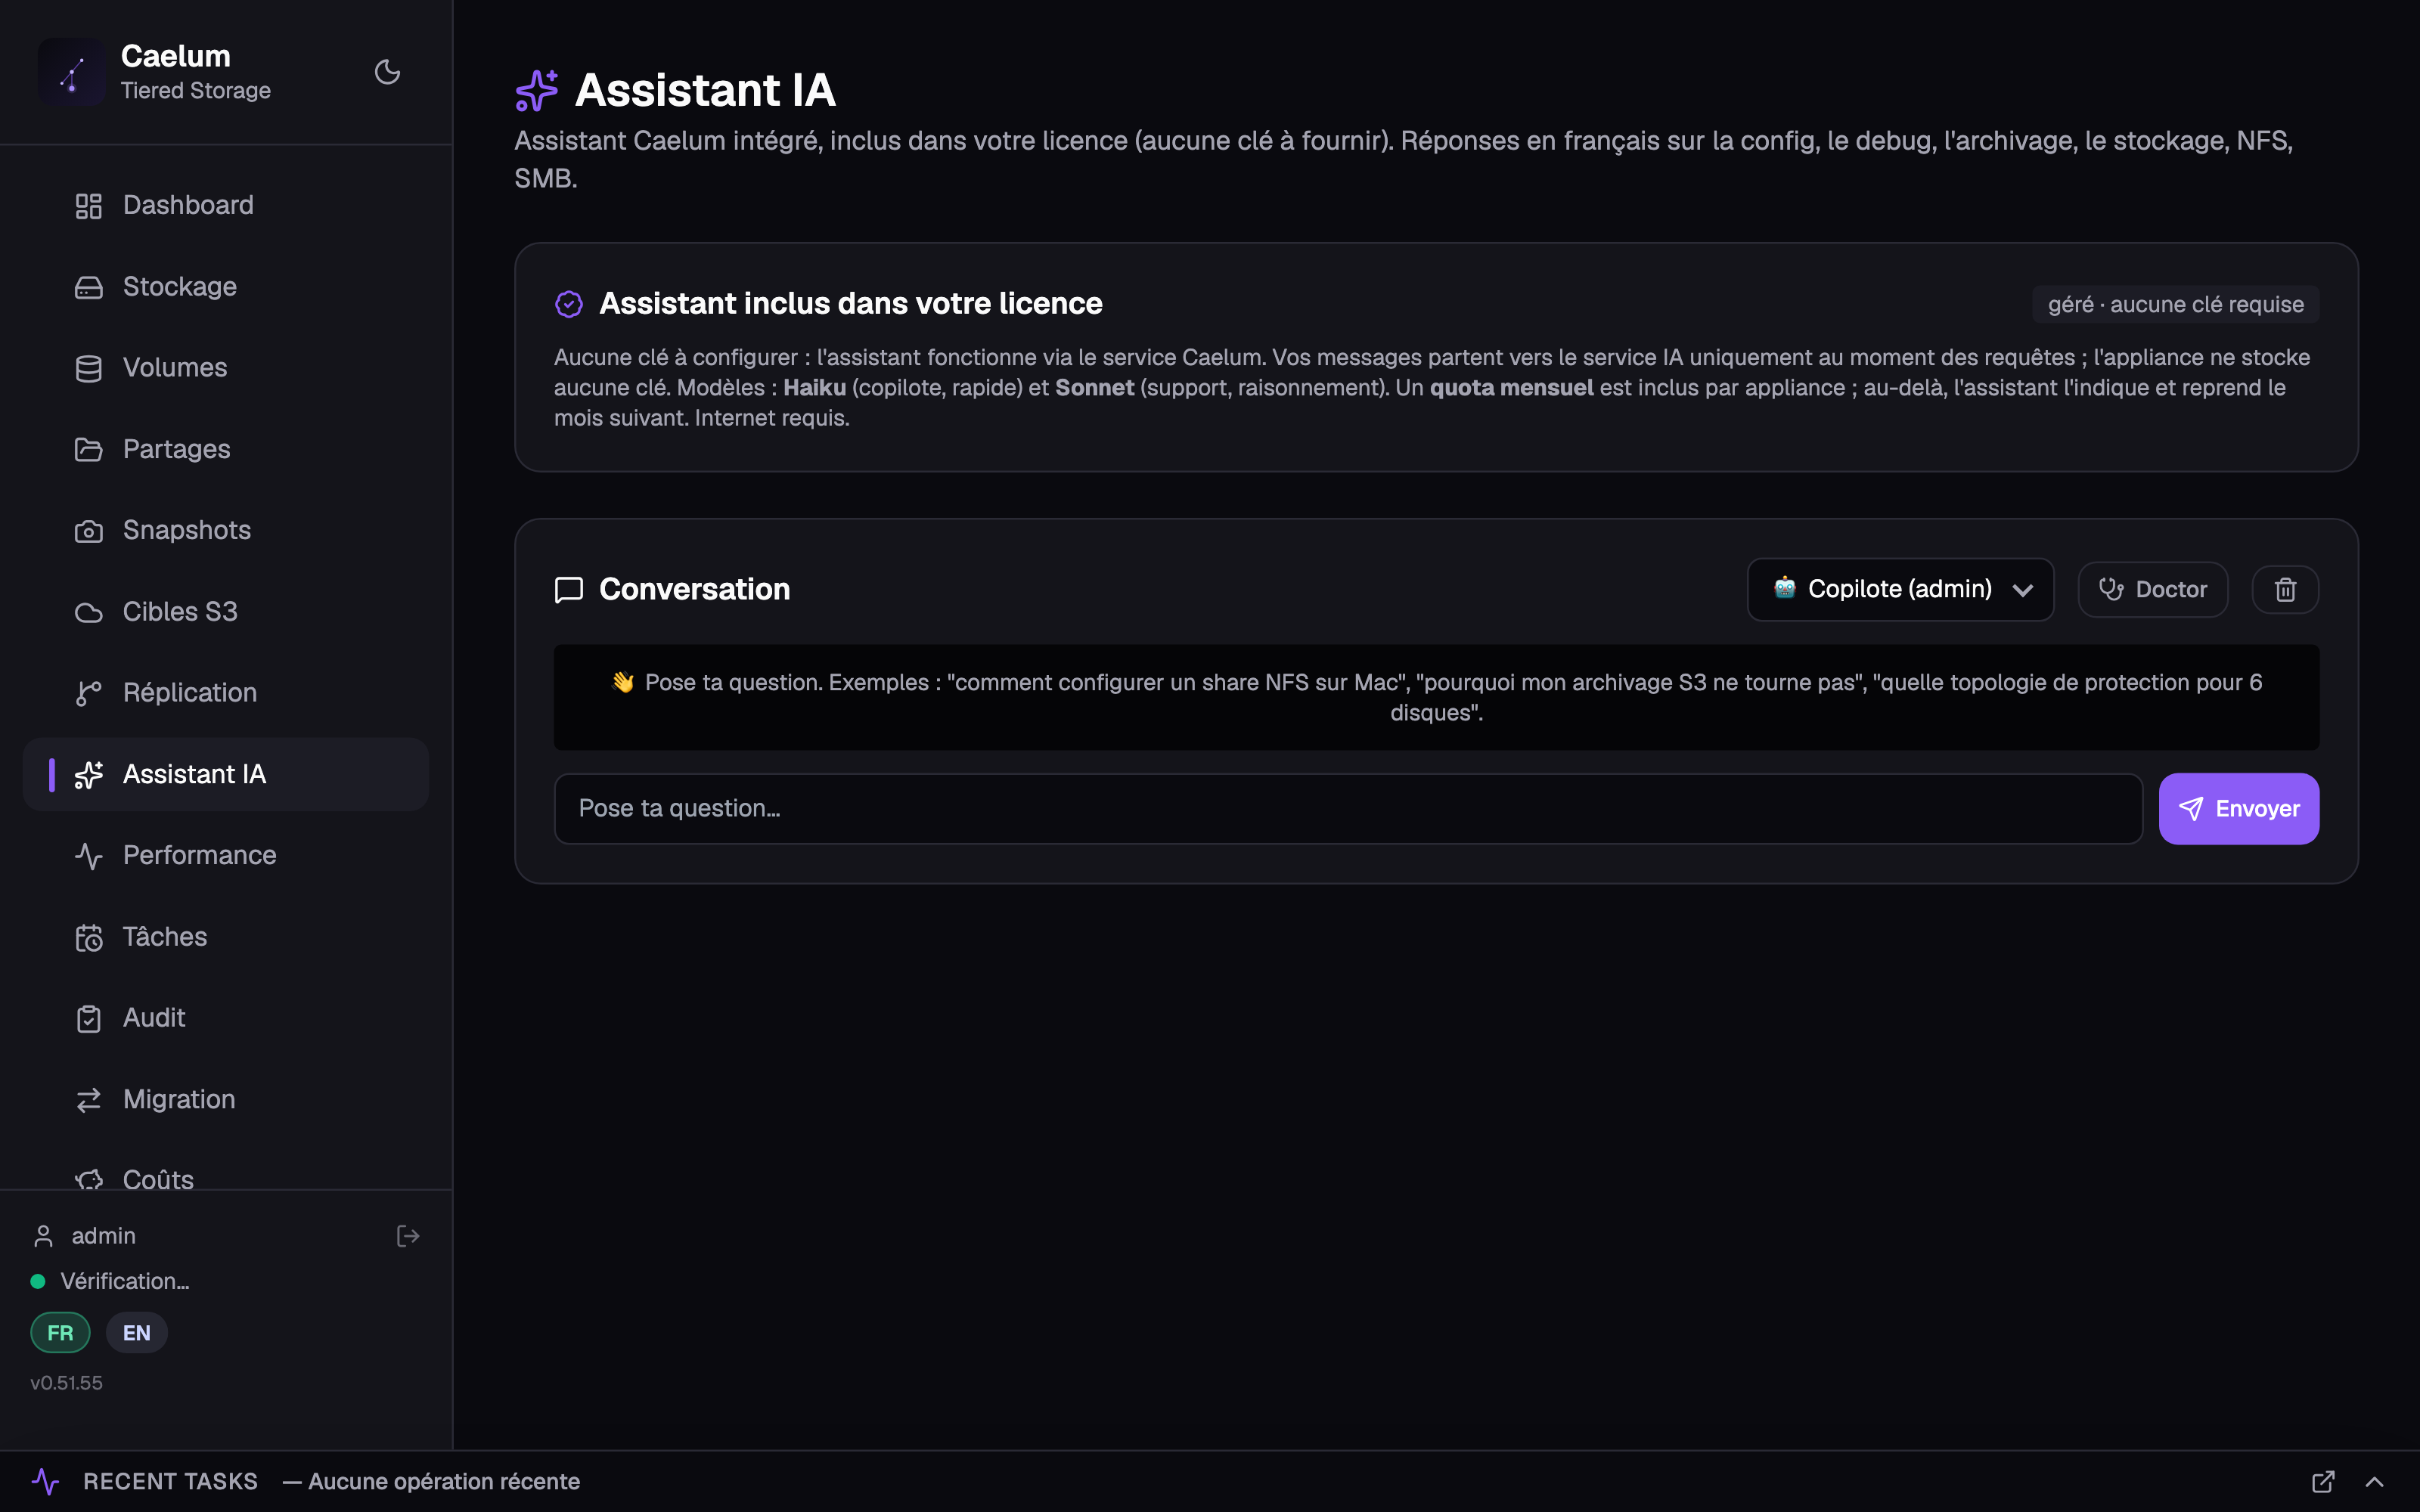Click the Stockage drive icon
The width and height of the screenshot is (2420, 1512).
(x=89, y=287)
